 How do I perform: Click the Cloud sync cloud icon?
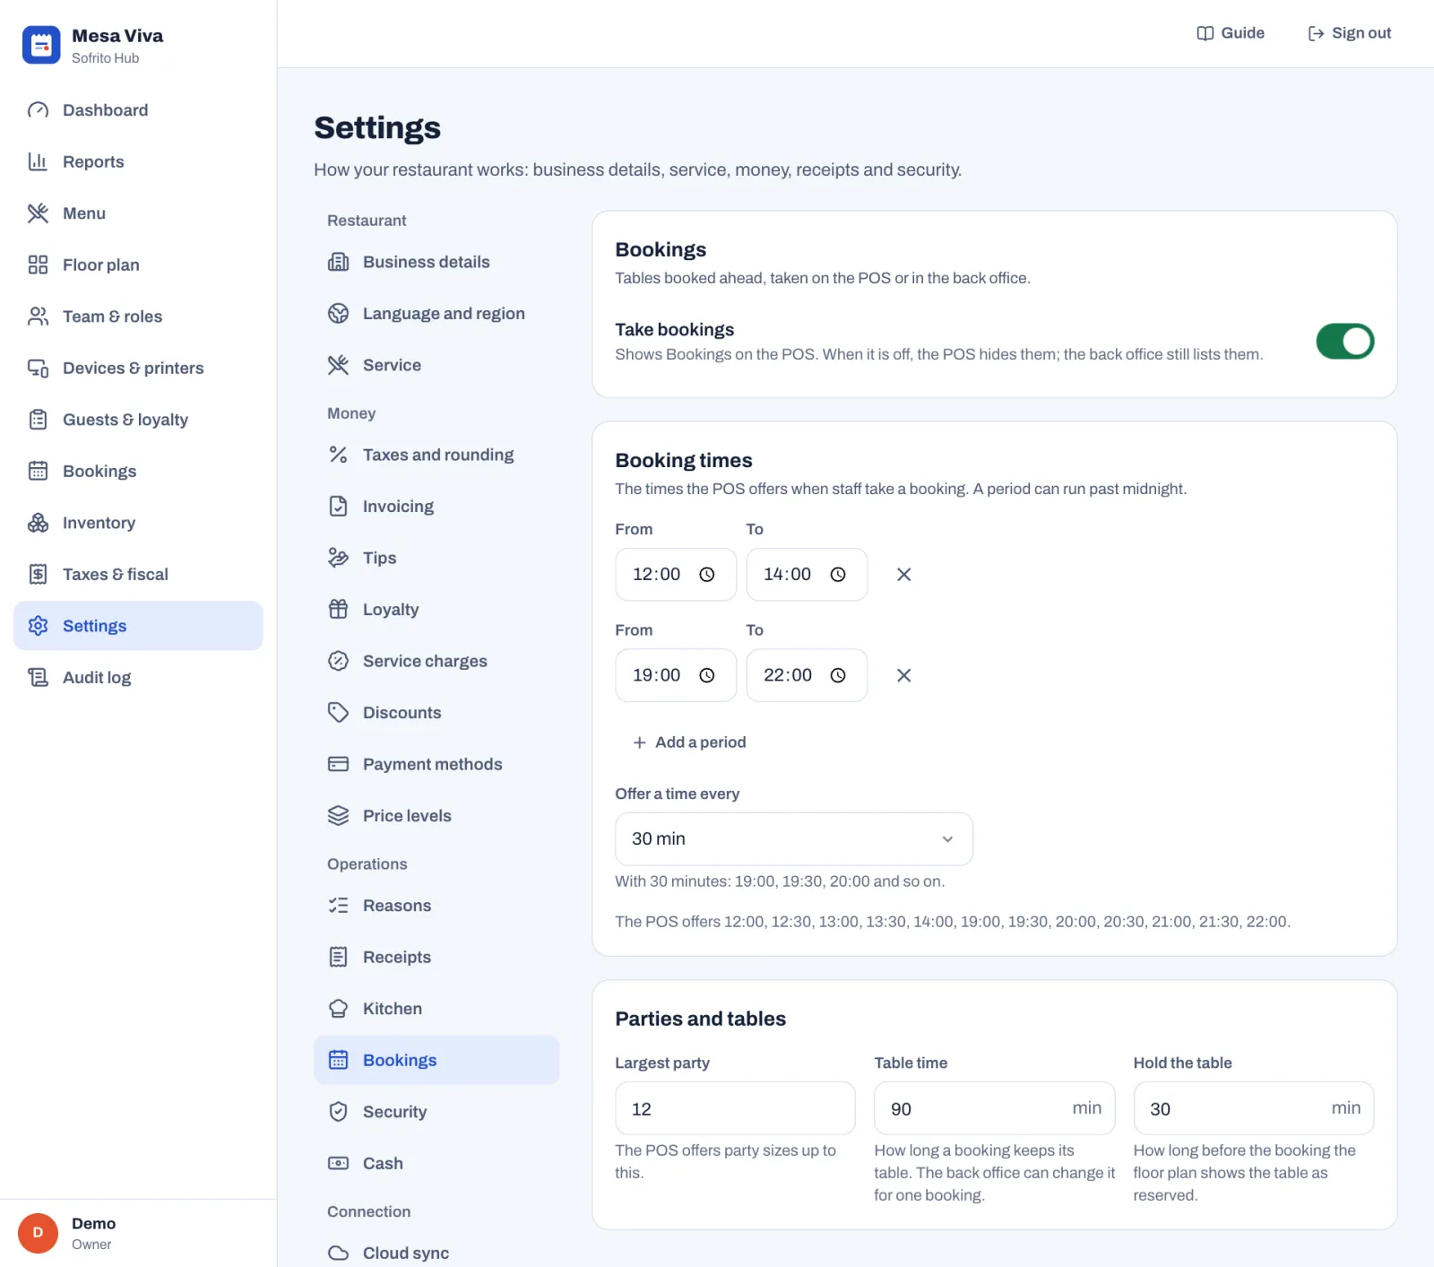338,1254
